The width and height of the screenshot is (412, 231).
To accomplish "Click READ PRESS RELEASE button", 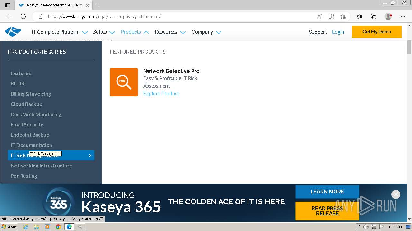I will click(x=327, y=211).
